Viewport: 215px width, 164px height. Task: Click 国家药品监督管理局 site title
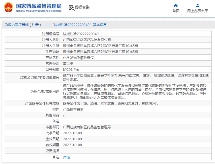point(39,6)
